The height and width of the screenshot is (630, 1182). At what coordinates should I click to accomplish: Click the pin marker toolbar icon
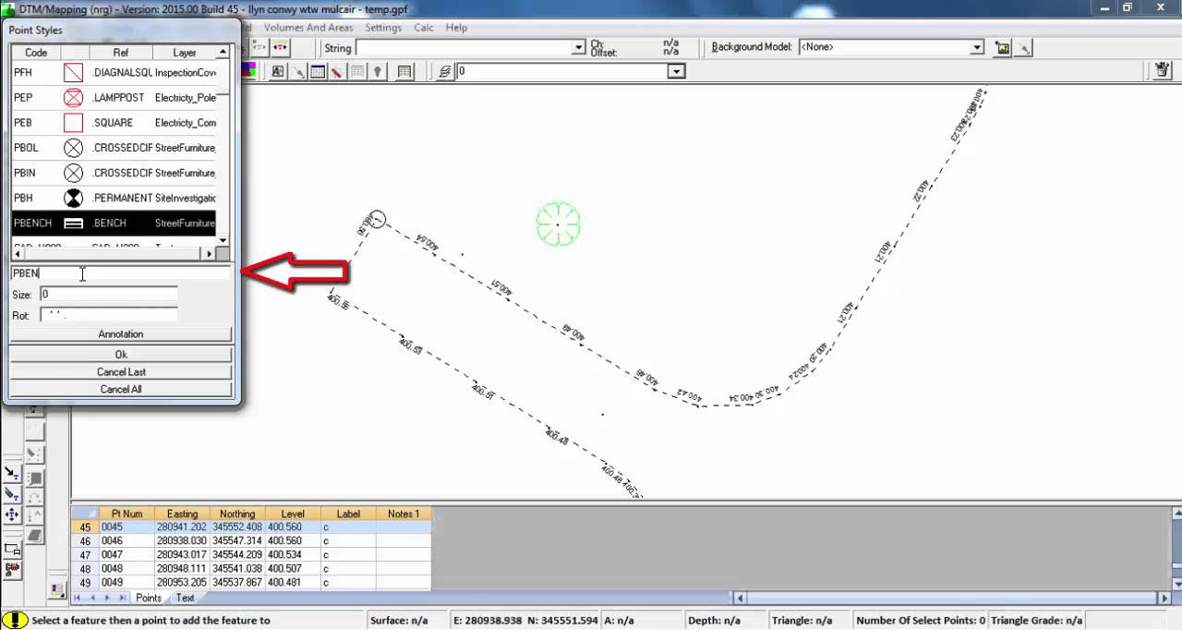click(377, 71)
